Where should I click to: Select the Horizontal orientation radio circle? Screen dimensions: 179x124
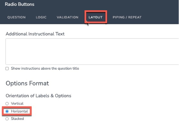tap(7, 111)
